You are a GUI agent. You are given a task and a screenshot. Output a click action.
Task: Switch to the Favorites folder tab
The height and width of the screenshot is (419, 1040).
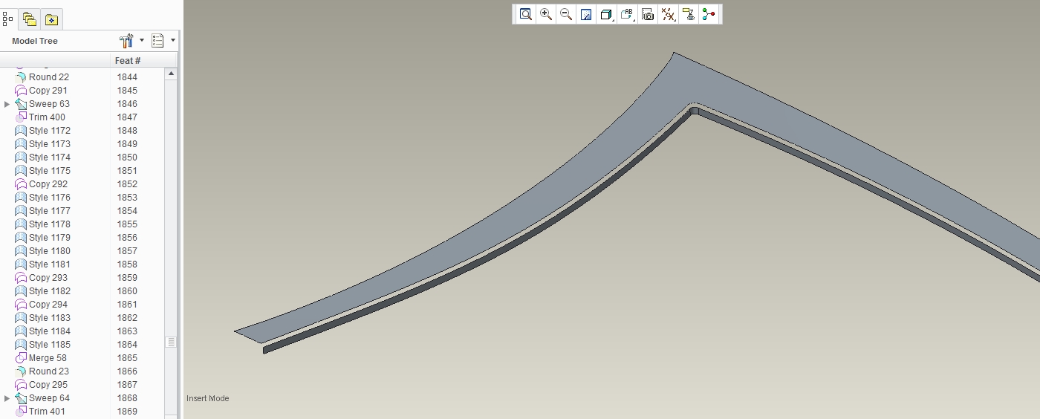[x=51, y=19]
